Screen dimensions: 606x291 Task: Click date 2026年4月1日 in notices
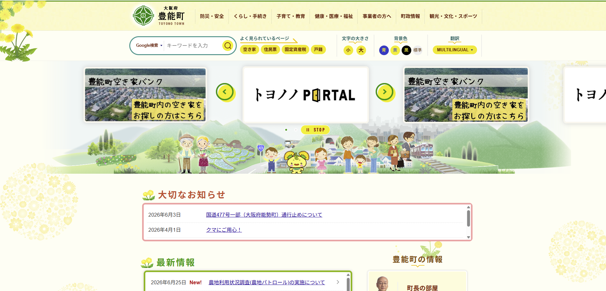164,230
